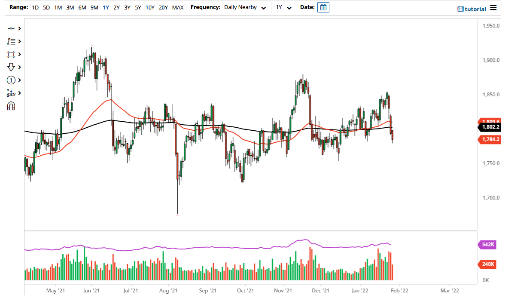The image size is (505, 301).
Task: Click the Feb '22 axis label
Action: [399, 290]
